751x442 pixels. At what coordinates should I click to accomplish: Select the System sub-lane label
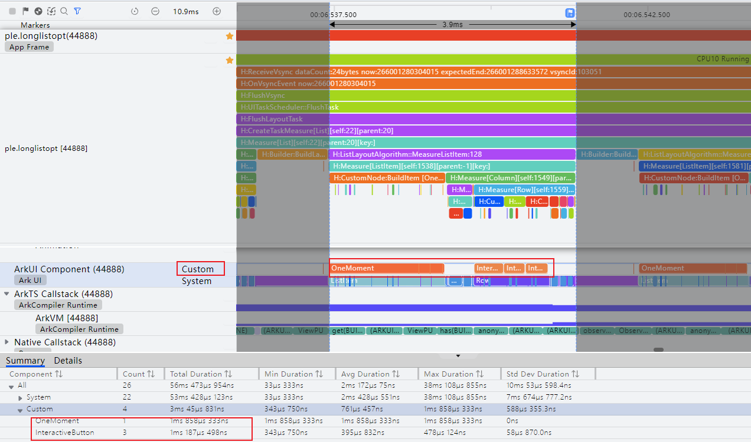[197, 281]
